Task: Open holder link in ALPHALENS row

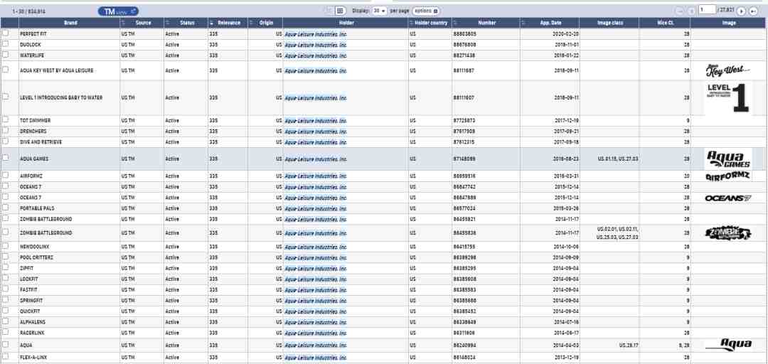Action: tap(316, 322)
